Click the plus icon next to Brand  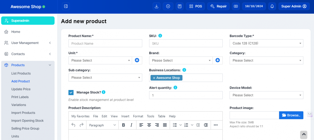click(217, 60)
